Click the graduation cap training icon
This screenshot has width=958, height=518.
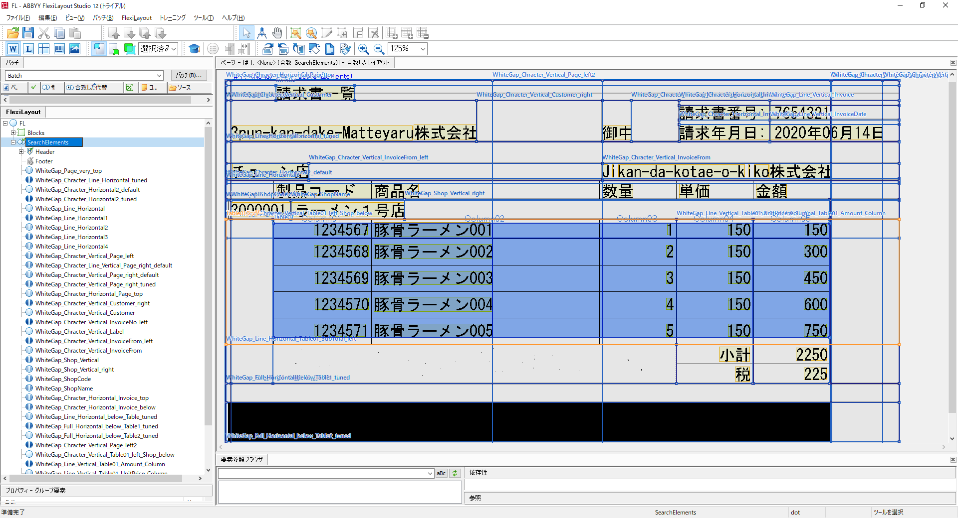pyautogui.click(x=194, y=48)
